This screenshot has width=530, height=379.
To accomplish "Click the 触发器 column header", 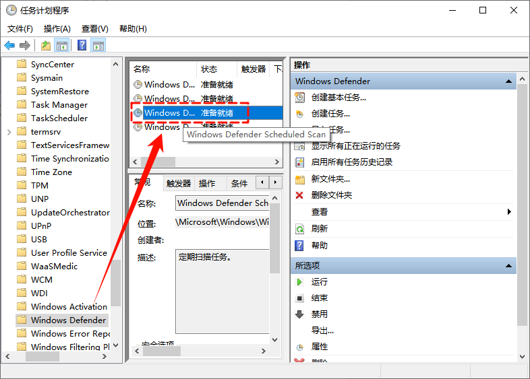I will tap(253, 69).
